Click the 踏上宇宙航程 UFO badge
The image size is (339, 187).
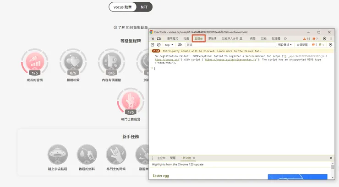click(x=58, y=155)
